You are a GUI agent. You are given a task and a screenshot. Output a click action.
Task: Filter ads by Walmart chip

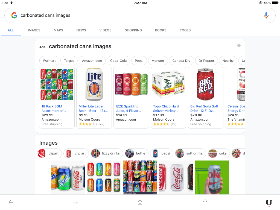(x=49, y=61)
